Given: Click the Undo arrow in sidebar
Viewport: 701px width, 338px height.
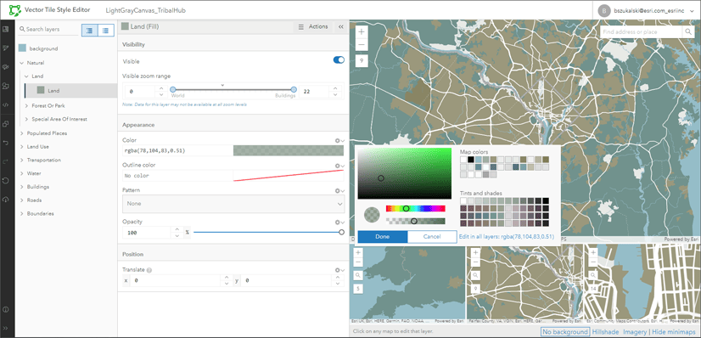Looking at the screenshot, I should click(x=6, y=143).
